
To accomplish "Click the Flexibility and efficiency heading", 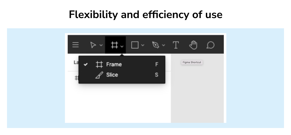I will [x=145, y=15].
